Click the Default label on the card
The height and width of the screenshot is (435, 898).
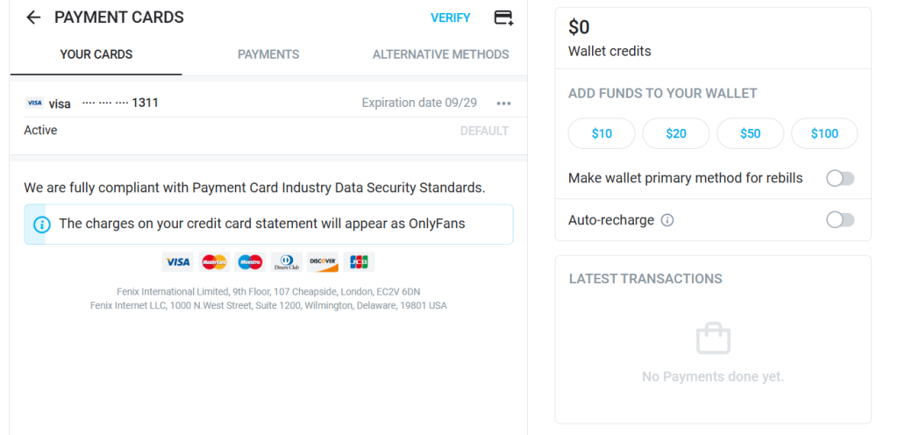pos(484,131)
